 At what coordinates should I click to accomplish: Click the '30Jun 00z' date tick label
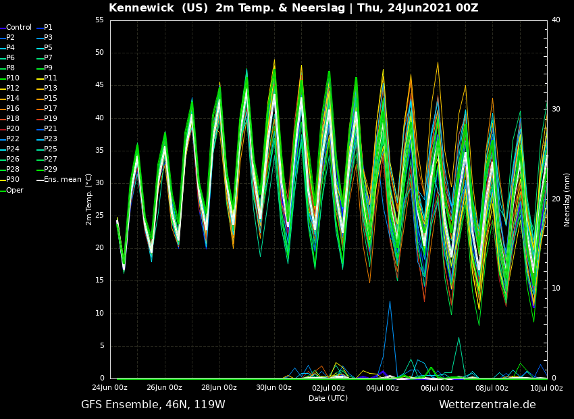click(x=273, y=388)
